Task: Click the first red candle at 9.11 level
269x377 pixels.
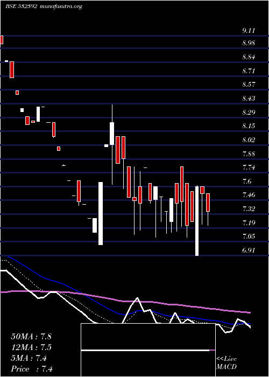Action: pos(2,40)
